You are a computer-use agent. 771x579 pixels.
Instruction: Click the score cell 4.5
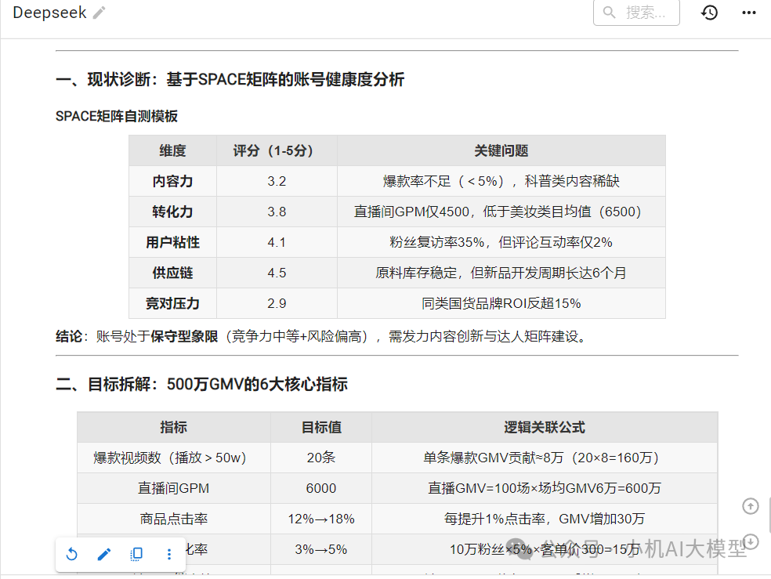[277, 273]
